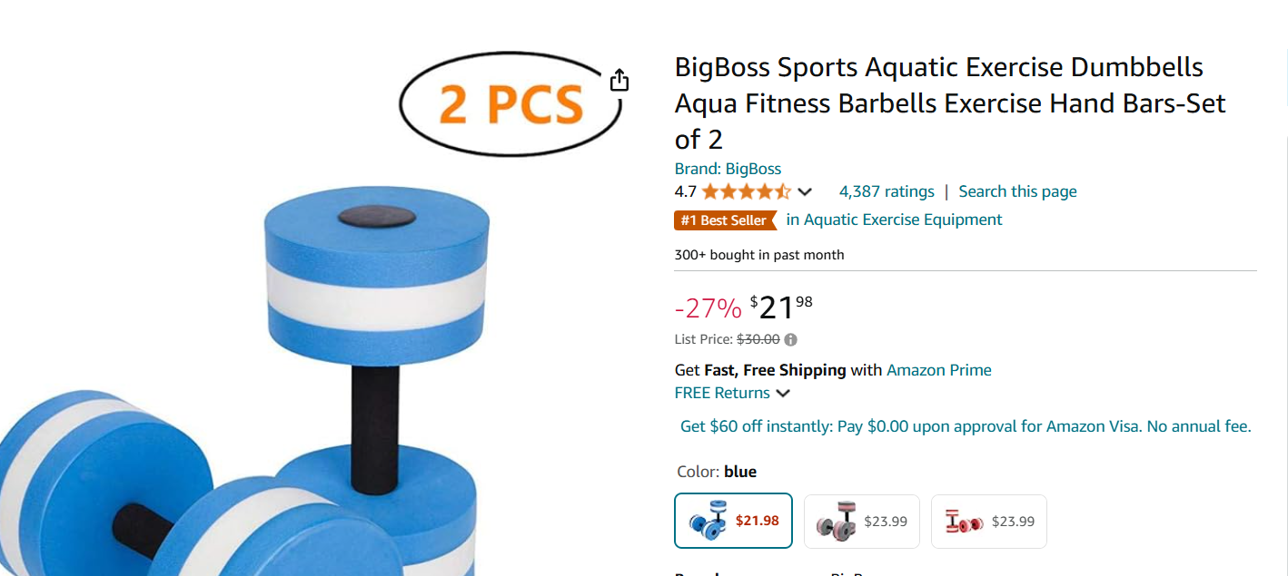This screenshot has width=1288, height=576.
Task: Click the 4.7 rating number
Action: (685, 192)
